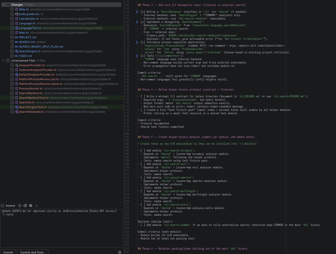Image resolution: width=336 pixels, height=254 pixels.
Task: Select PROJECT.md in the Changes list
Action: pyautogui.click(x=27, y=37)
